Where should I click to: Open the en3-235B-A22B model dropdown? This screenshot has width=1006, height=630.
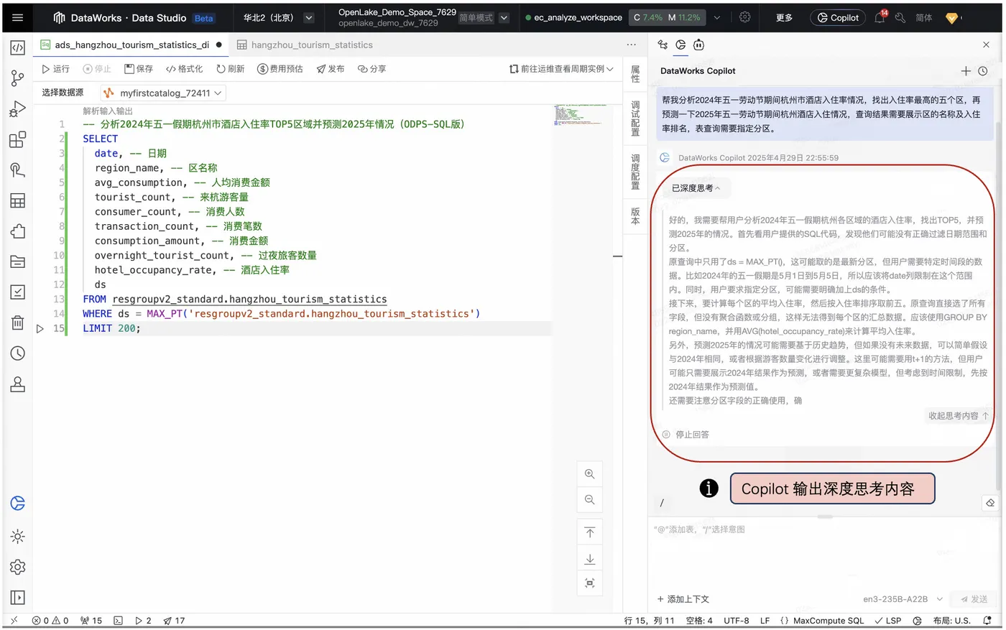point(903,599)
